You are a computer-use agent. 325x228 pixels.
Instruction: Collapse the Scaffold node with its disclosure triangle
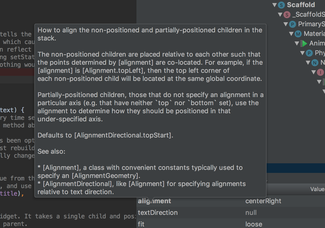275,5
